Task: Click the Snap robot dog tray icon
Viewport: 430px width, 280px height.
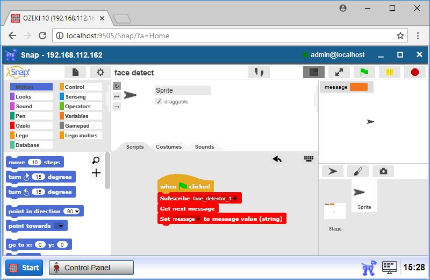Action: pos(369,268)
